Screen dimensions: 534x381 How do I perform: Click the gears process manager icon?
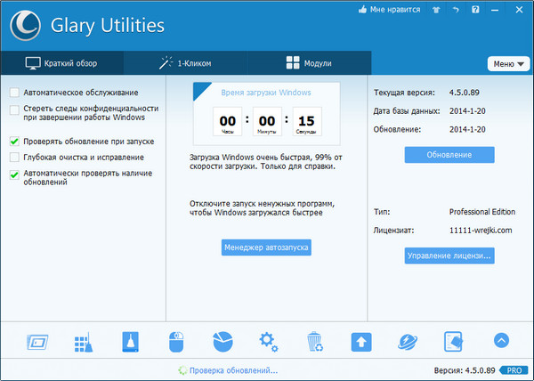[268, 340]
